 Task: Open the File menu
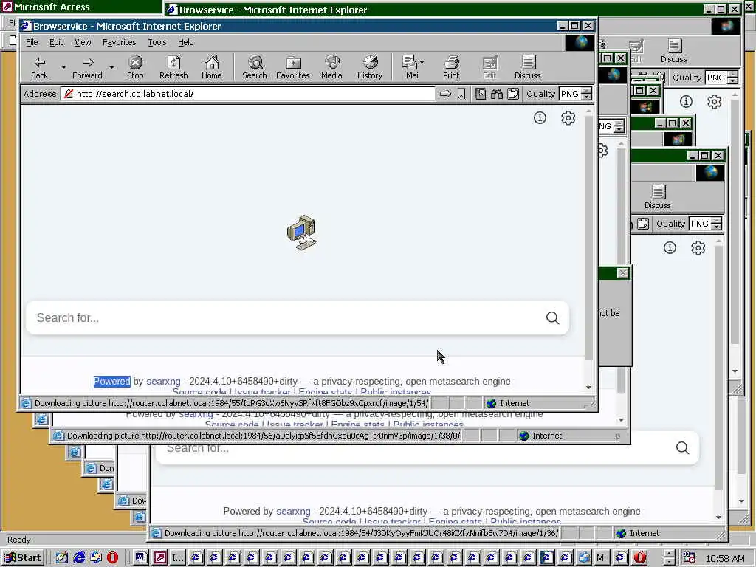32,42
